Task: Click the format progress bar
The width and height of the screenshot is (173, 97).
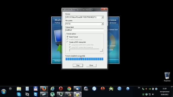Action: coord(84,59)
